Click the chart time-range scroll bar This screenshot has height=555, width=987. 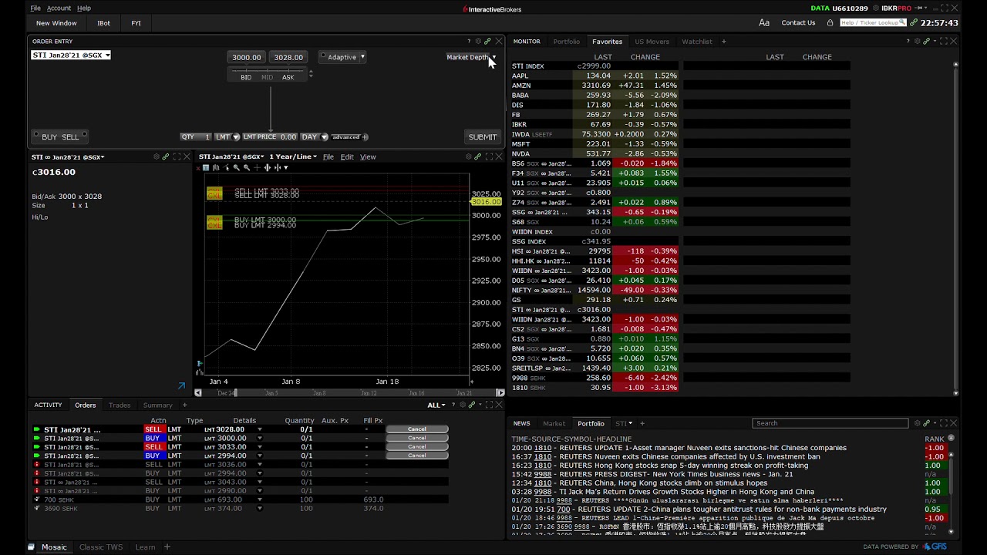tap(349, 393)
